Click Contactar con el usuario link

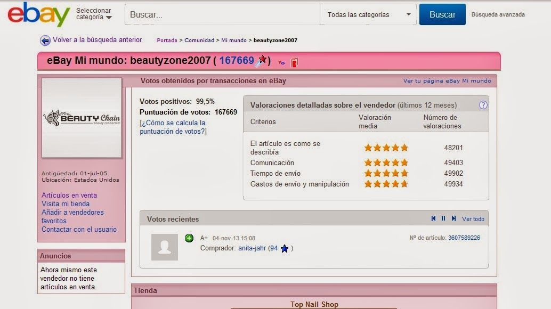79,229
